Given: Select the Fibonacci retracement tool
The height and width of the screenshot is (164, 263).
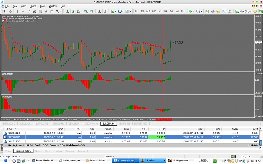Looking at the screenshot, I should point(40,11).
